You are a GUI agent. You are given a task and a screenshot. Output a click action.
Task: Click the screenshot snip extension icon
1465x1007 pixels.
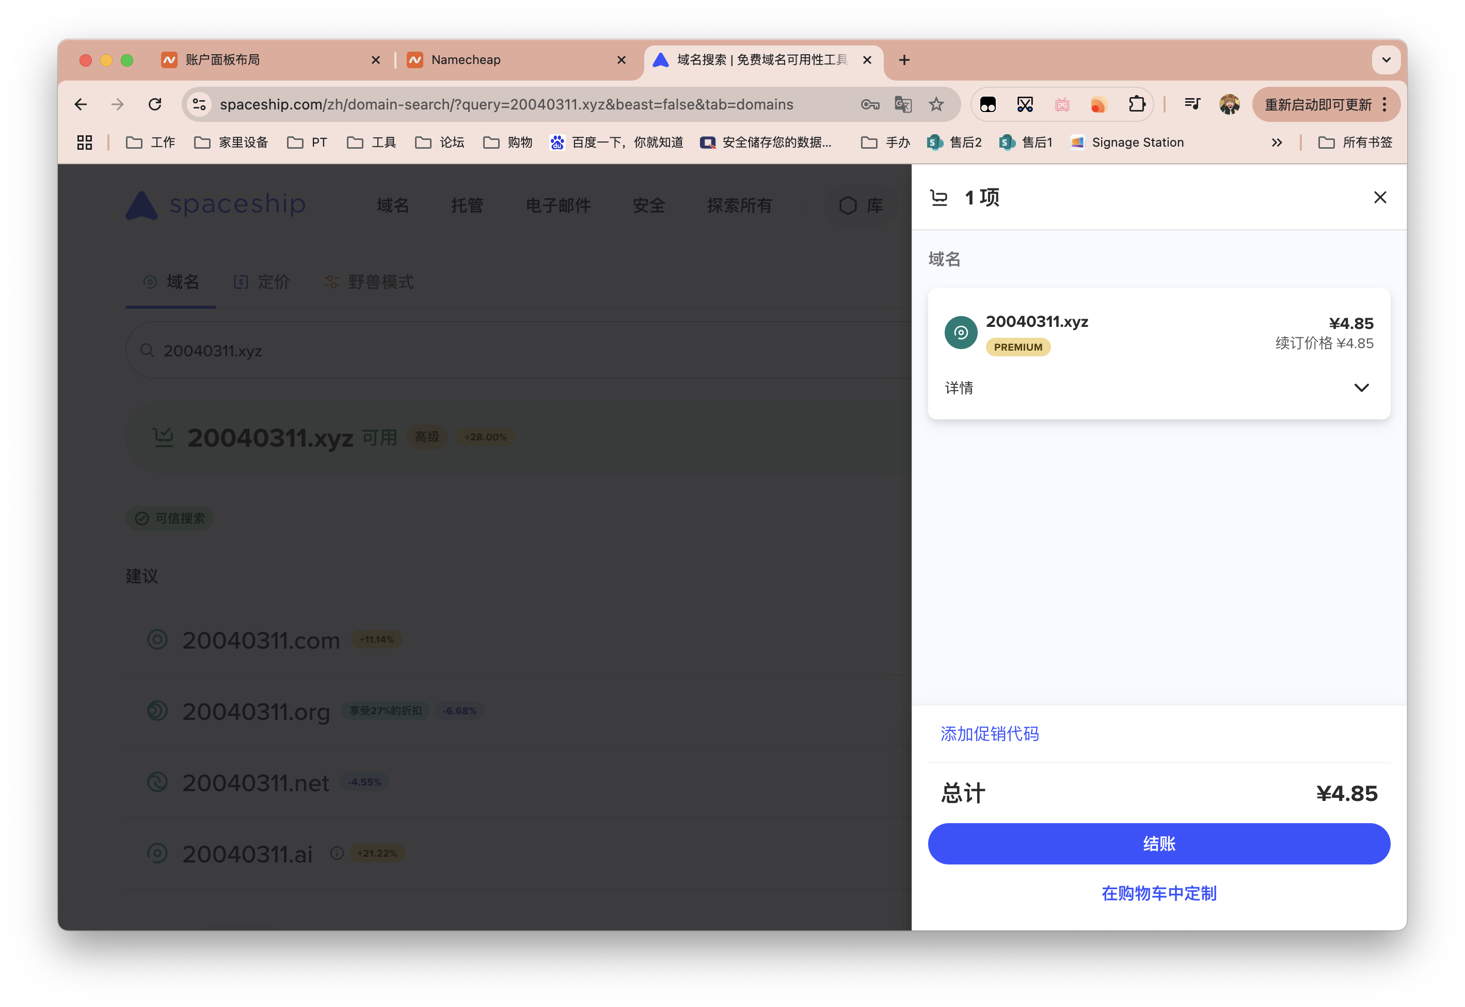click(x=1025, y=104)
